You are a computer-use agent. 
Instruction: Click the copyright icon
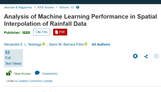pyautogui.click(x=156, y=56)
